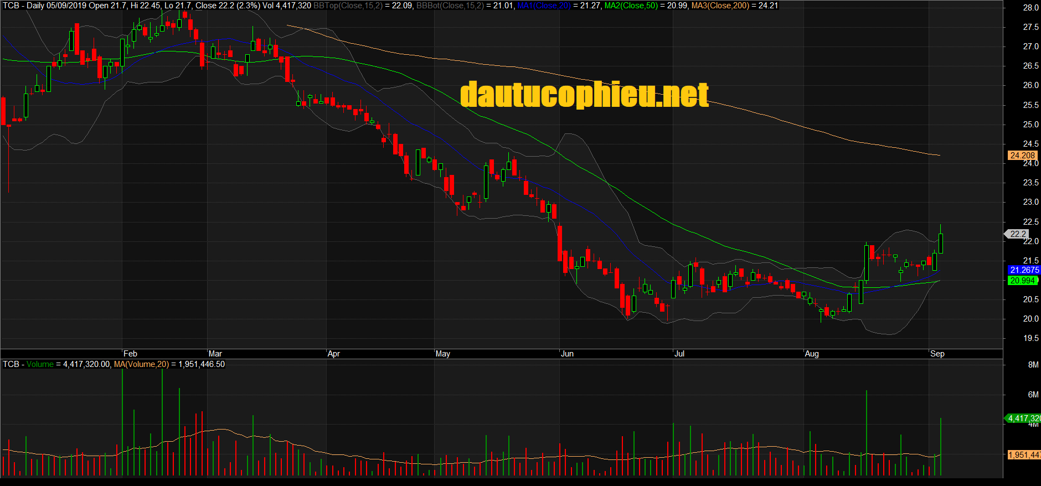Click the TCB - Volume = 4,417,320.00 label
Image resolution: width=1041 pixels, height=486 pixels.
click(56, 364)
